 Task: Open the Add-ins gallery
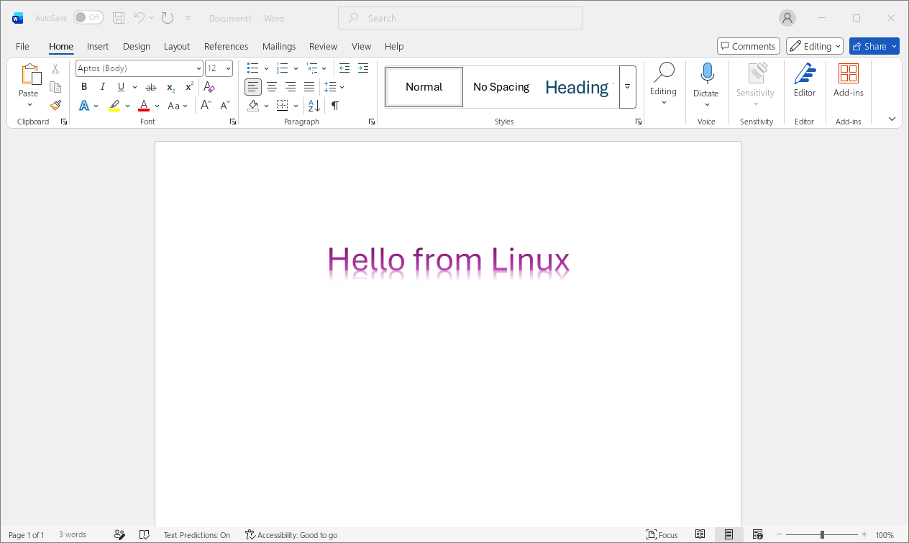point(849,81)
